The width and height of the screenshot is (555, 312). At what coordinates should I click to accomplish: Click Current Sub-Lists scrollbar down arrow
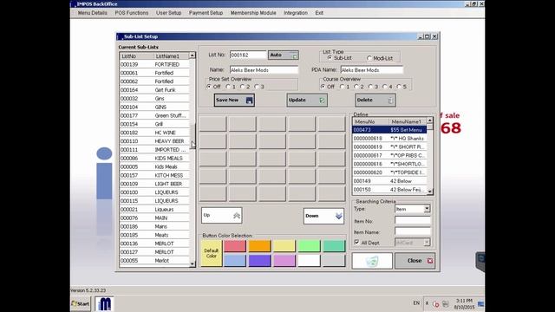point(193,263)
